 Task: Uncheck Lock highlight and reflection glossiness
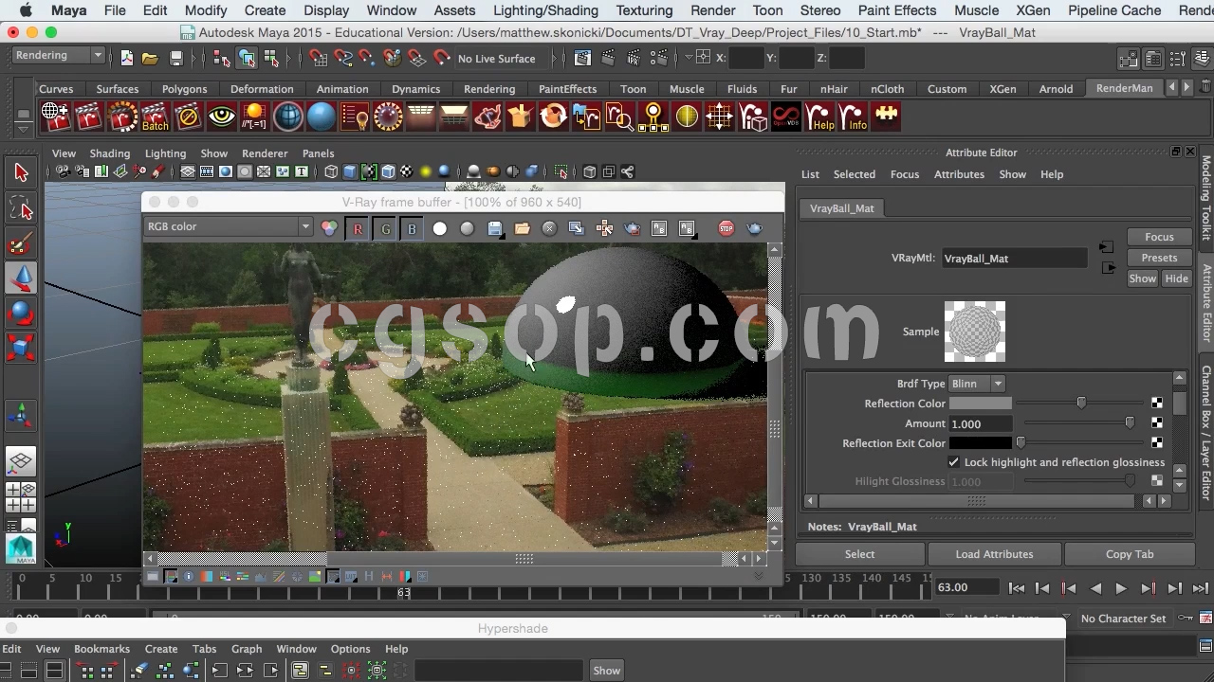(x=954, y=462)
